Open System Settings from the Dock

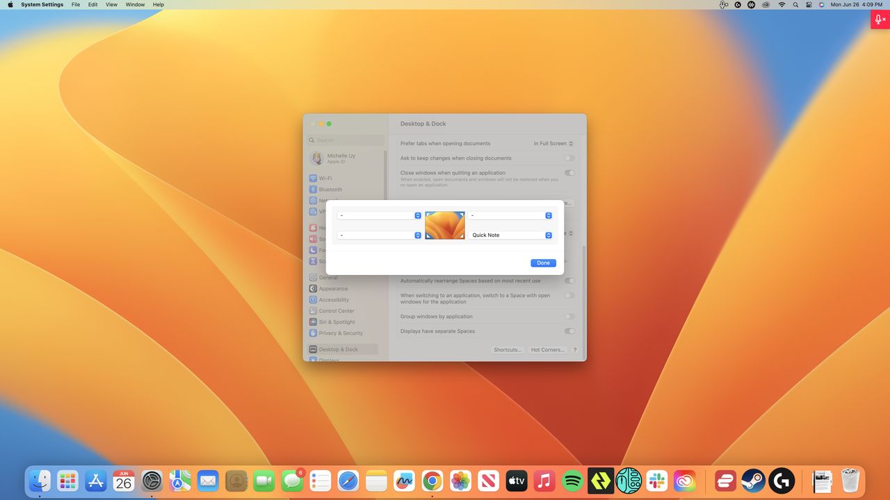coord(152,481)
